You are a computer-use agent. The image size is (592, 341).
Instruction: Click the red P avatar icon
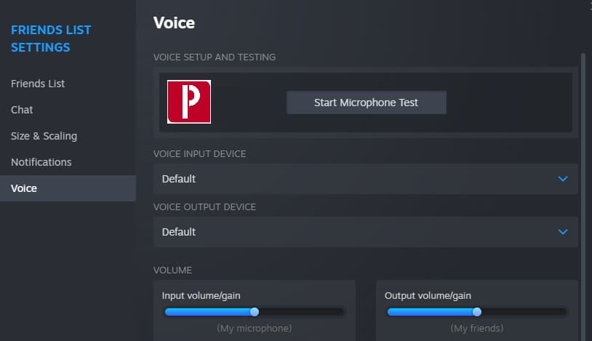click(189, 102)
